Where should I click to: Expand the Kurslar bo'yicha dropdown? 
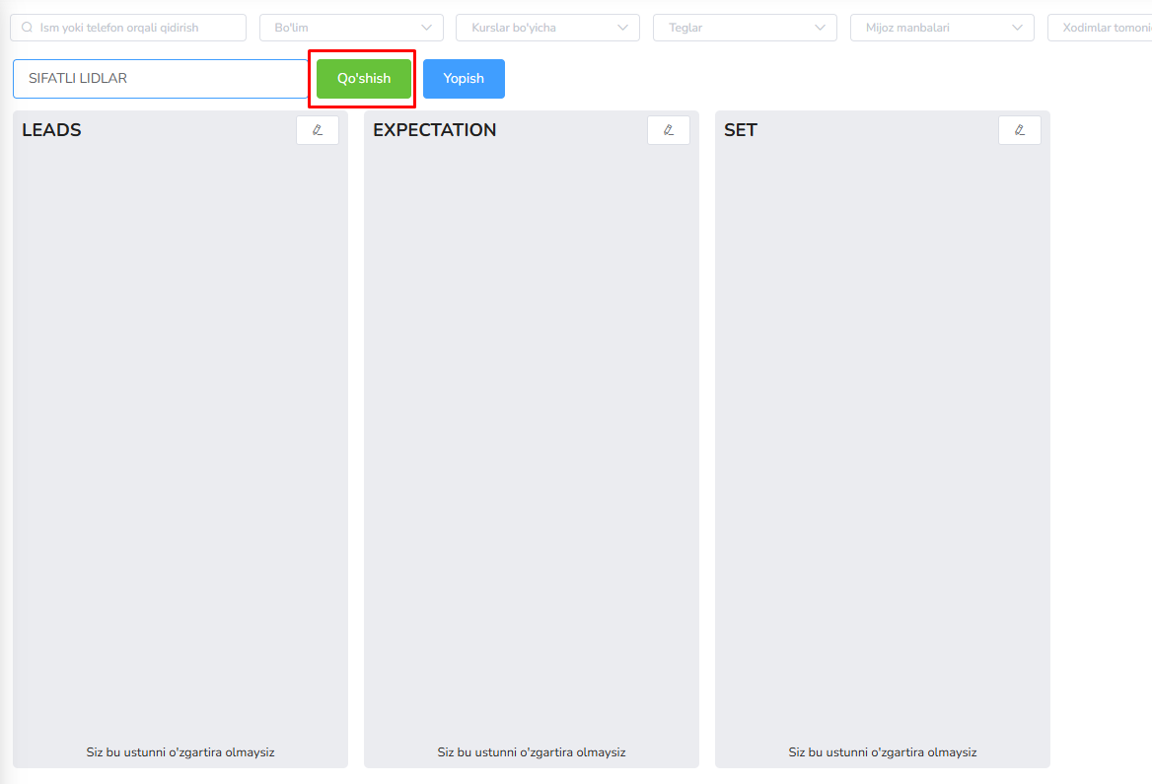pyautogui.click(x=546, y=28)
